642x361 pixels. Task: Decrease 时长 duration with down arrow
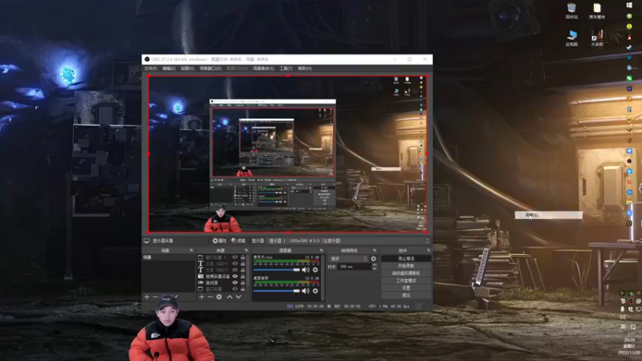coord(374,269)
